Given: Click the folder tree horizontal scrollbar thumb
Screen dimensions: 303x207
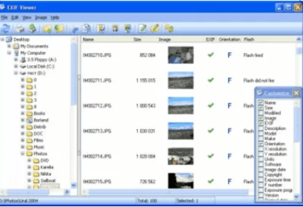Looking at the screenshot, I should click(x=27, y=192).
